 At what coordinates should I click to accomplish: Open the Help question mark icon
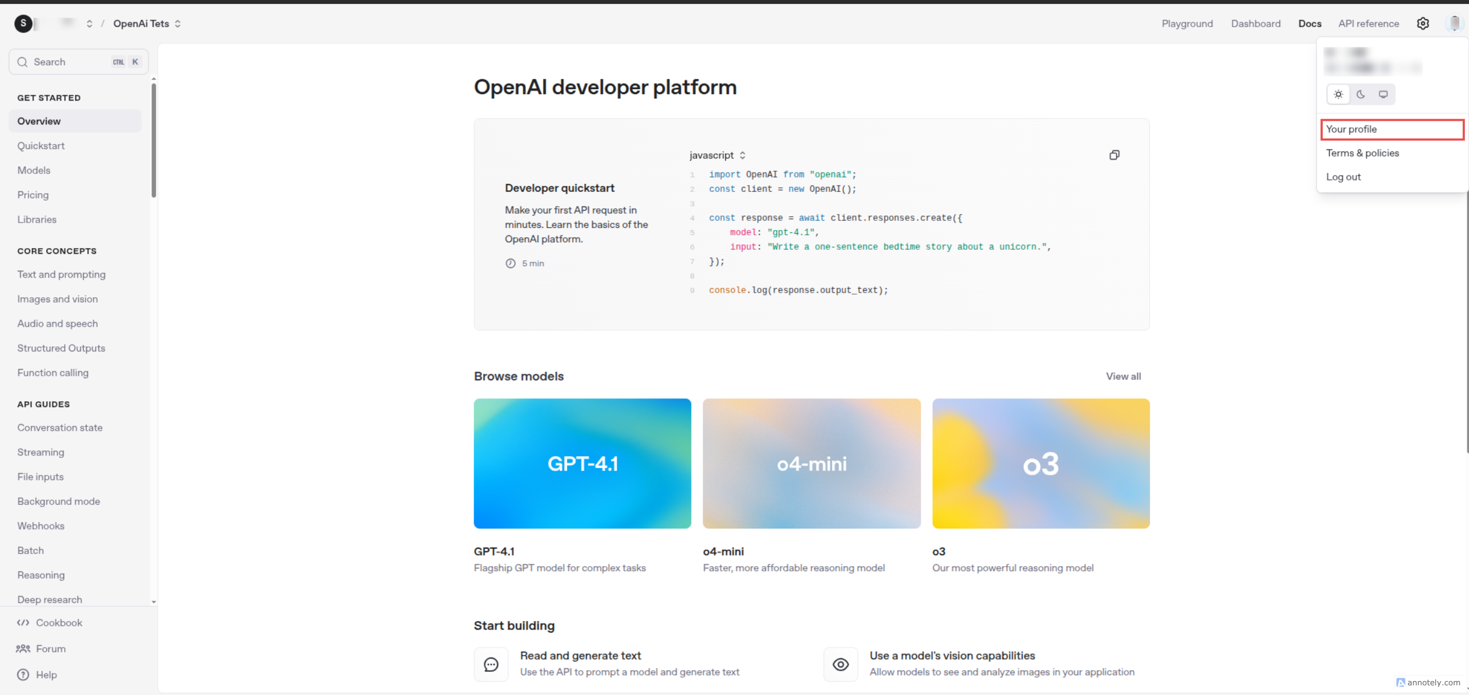[23, 675]
